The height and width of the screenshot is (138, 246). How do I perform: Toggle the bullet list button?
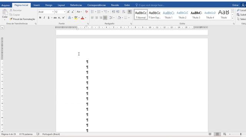tap(92, 12)
